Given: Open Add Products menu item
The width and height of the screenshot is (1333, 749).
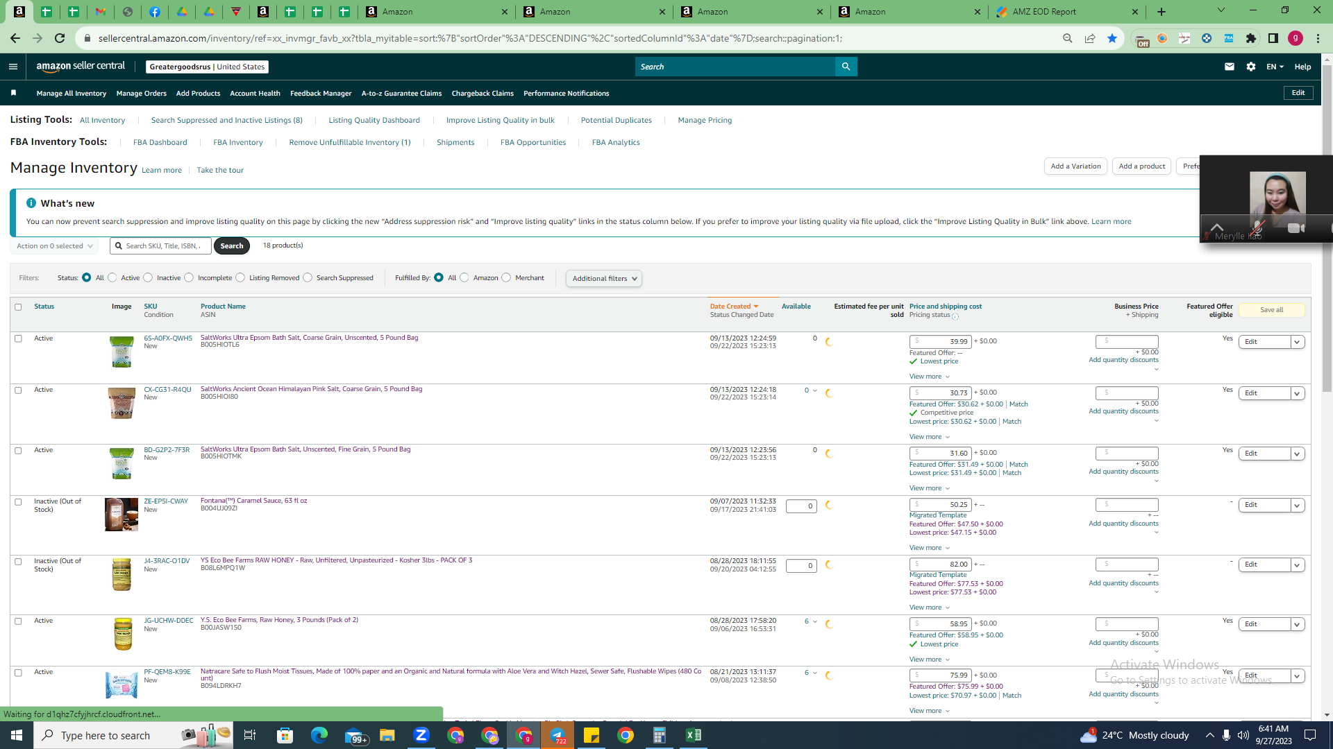Looking at the screenshot, I should pos(198,93).
